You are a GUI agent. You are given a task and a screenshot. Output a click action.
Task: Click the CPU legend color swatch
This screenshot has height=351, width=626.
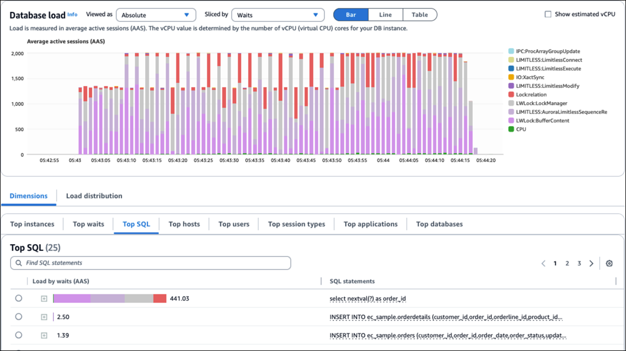(x=511, y=129)
